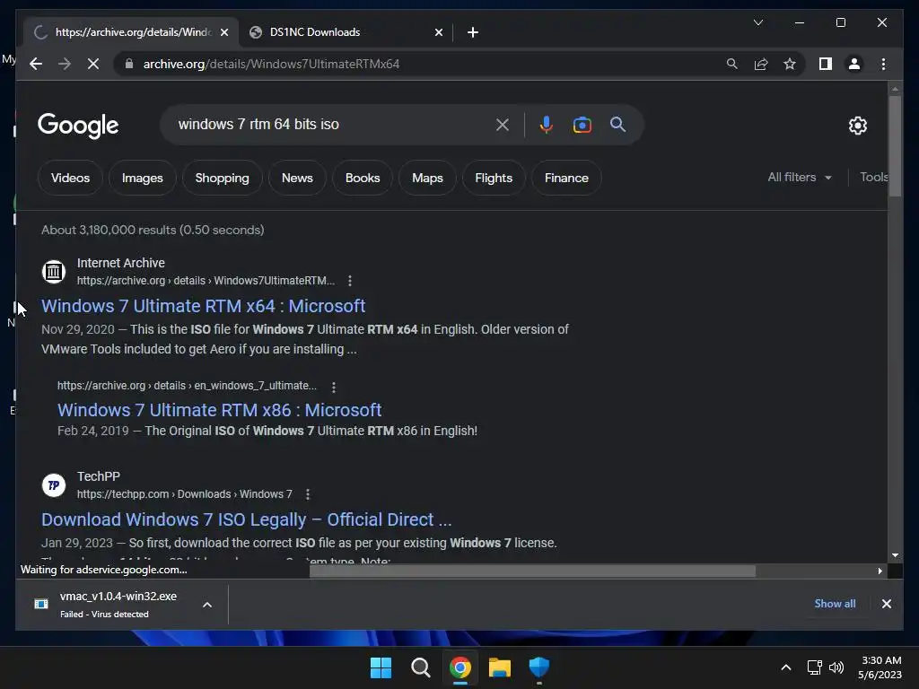
Task: Open the Chrome three-dot menu
Action: tap(883, 64)
